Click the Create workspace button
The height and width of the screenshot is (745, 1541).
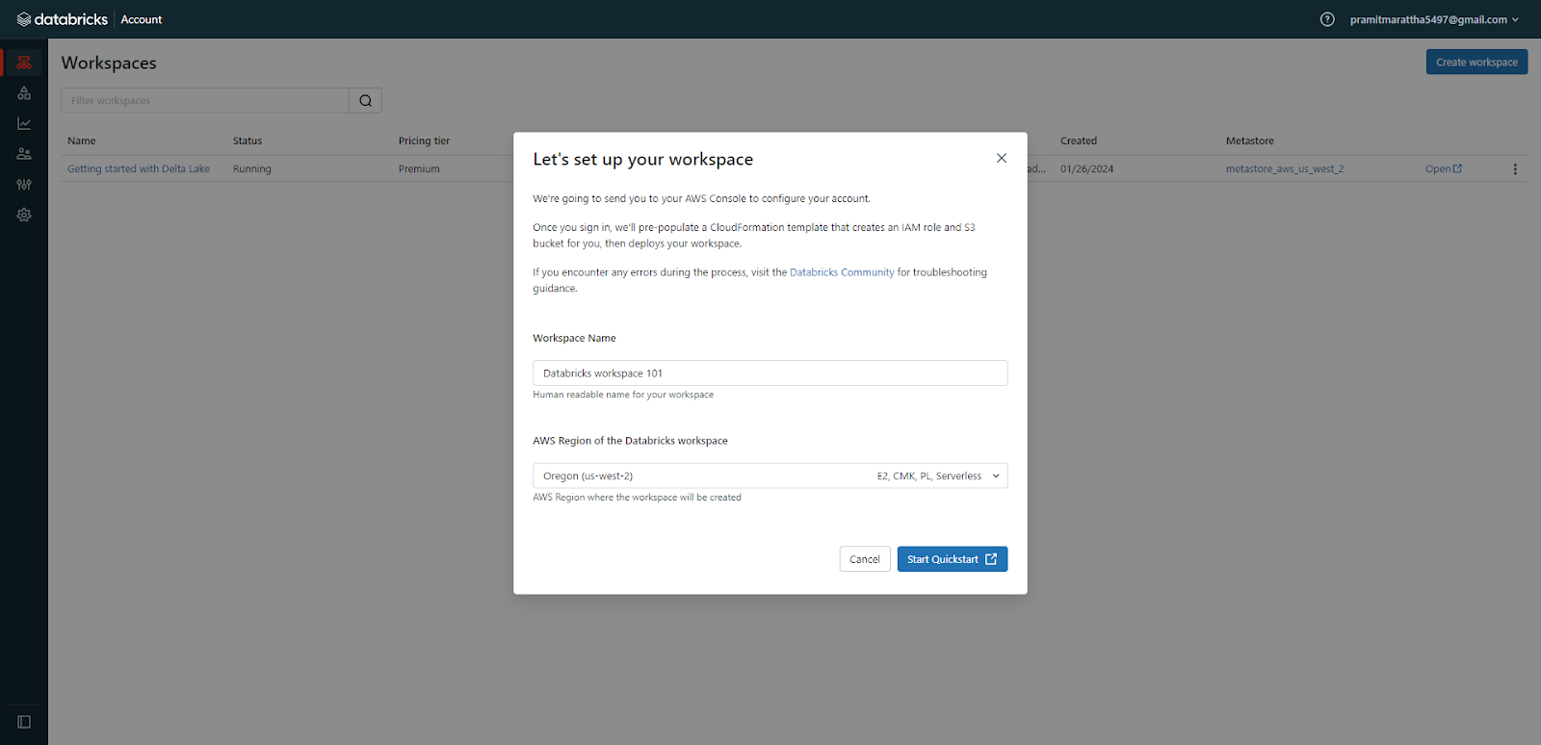pyautogui.click(x=1476, y=62)
